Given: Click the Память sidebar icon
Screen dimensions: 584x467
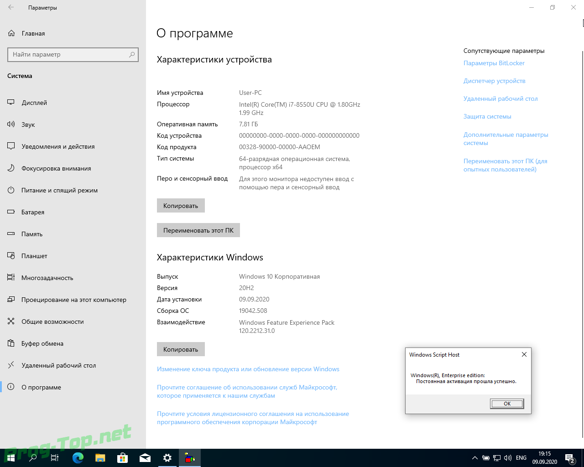Looking at the screenshot, I should 11,234.
